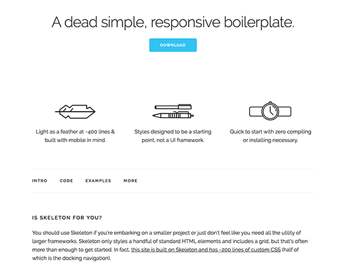Open the More navigation item

130,181
